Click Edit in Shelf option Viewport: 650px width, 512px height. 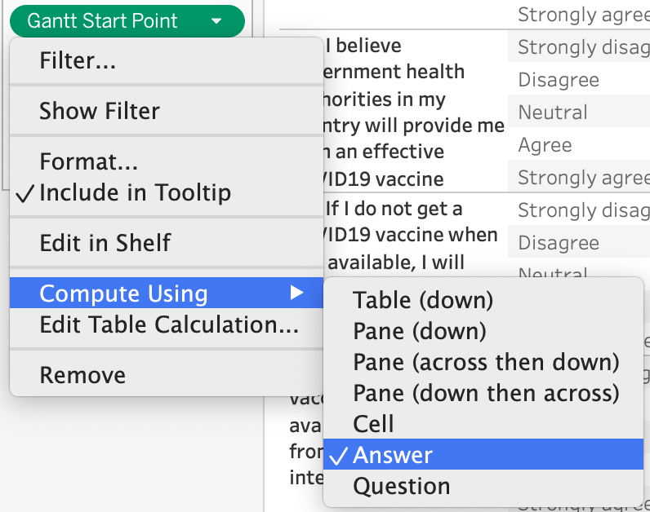(x=105, y=243)
